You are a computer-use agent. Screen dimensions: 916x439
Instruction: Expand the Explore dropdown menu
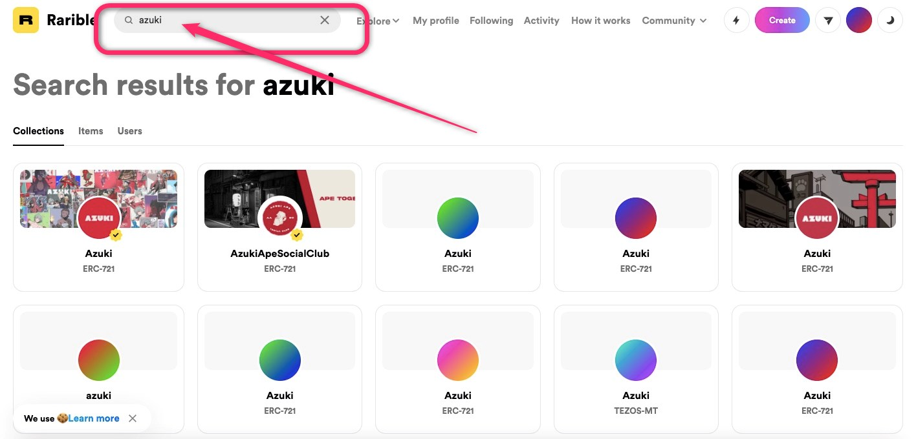378,21
